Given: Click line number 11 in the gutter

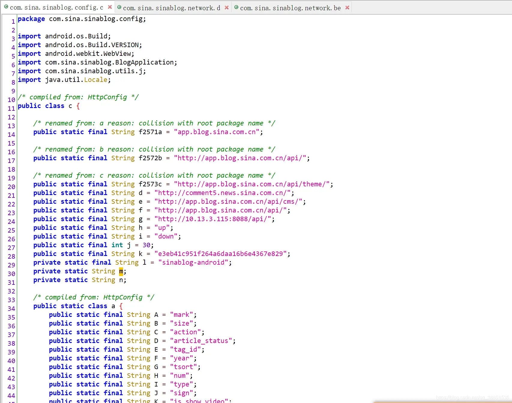Looking at the screenshot, I should (11, 109).
